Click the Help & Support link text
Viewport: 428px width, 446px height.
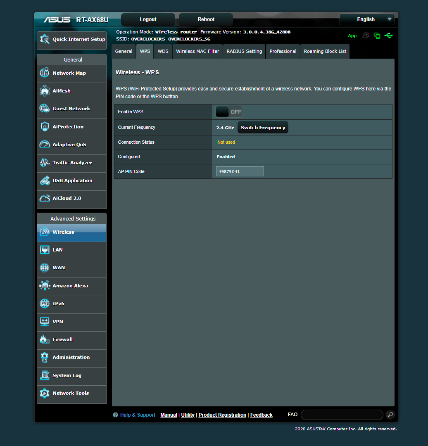138,415
